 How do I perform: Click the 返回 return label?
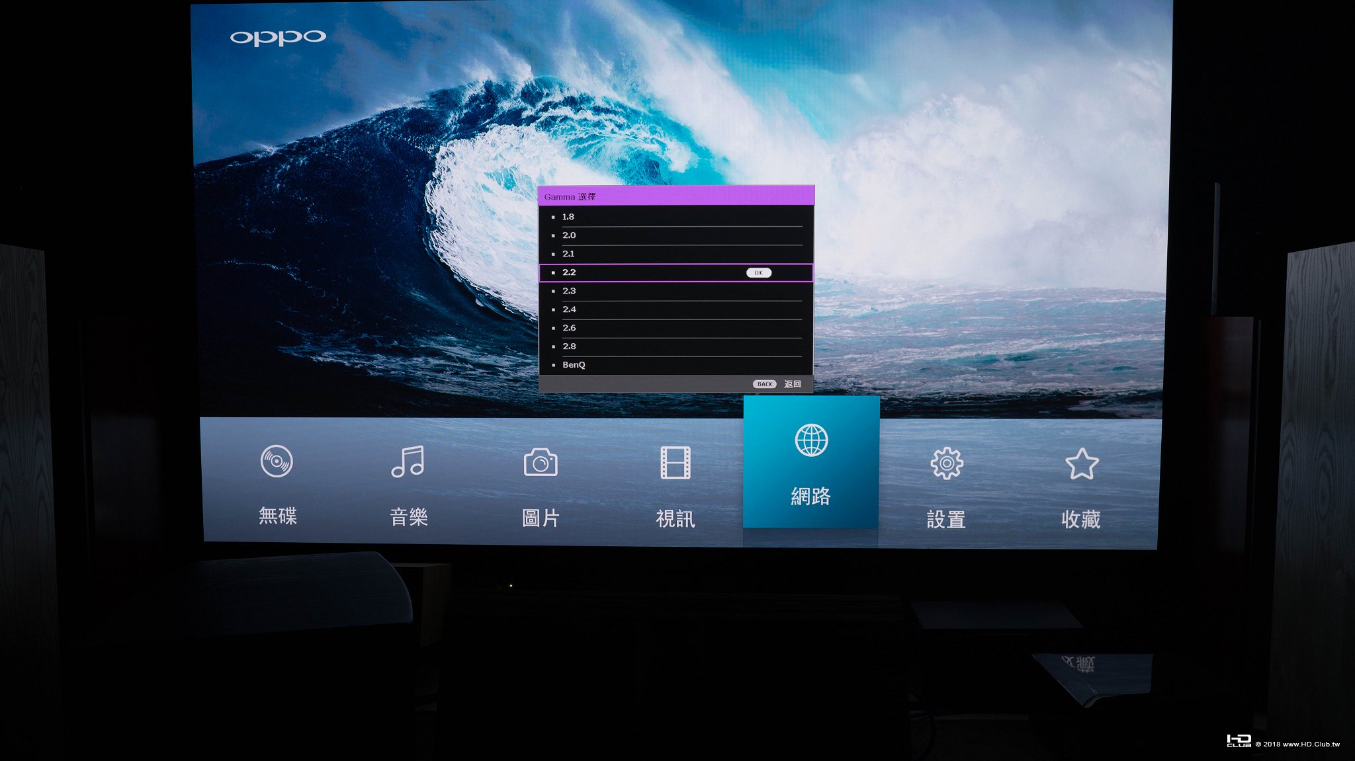pos(792,384)
